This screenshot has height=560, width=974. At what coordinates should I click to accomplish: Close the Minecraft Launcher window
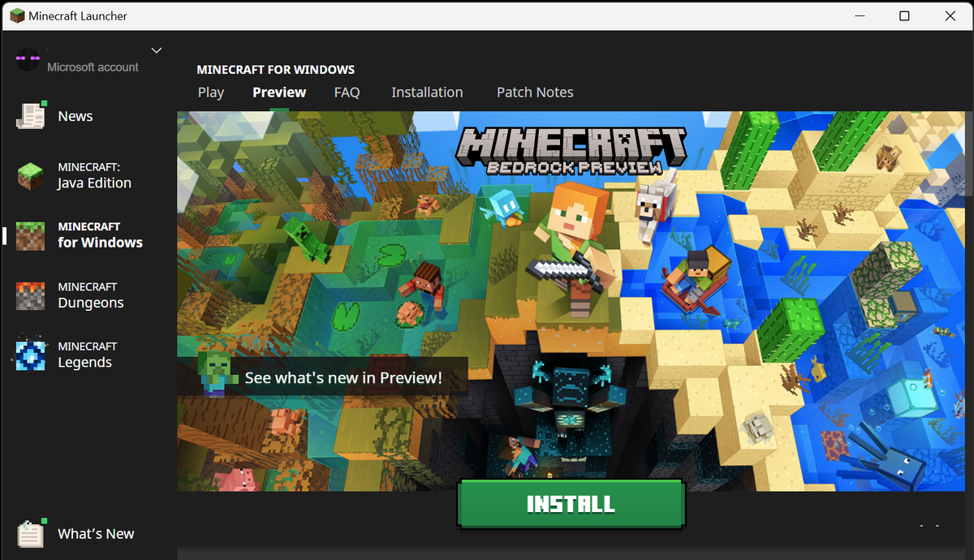950,15
